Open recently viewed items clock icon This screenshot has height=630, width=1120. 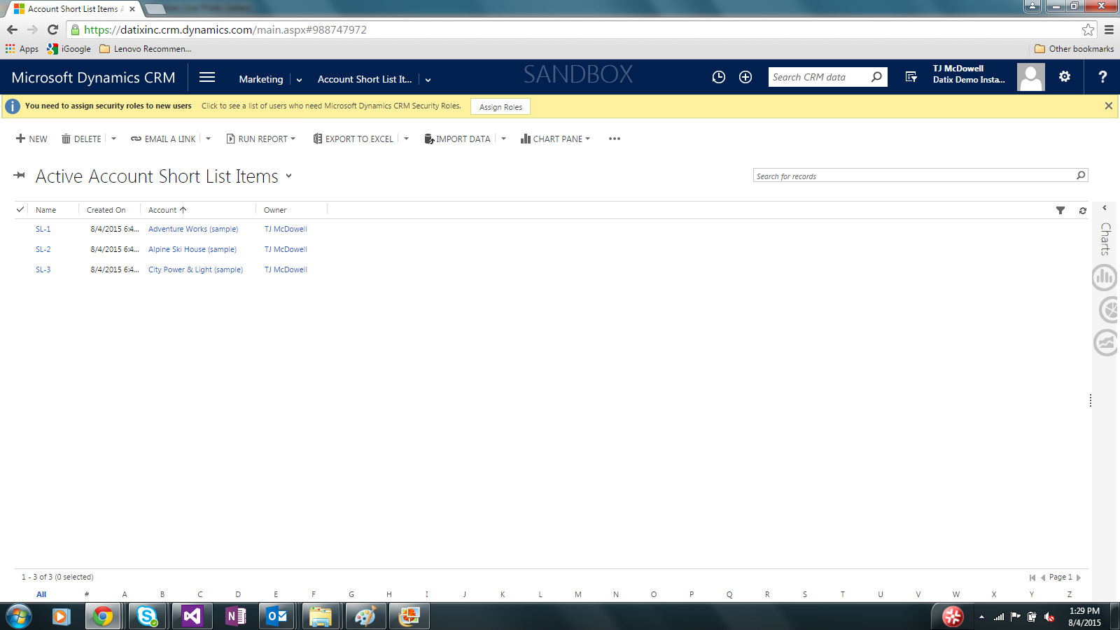[719, 78]
